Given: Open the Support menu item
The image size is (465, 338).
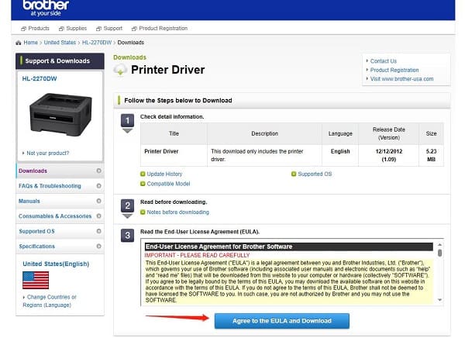Looking at the screenshot, I should (x=109, y=29).
